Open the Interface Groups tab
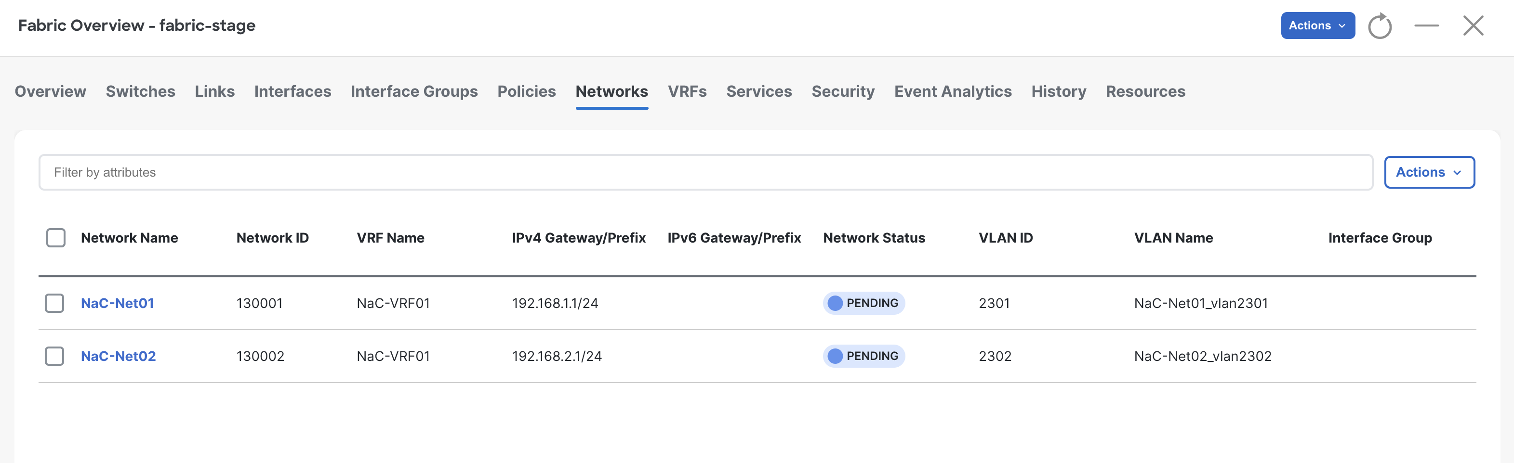 tap(414, 91)
